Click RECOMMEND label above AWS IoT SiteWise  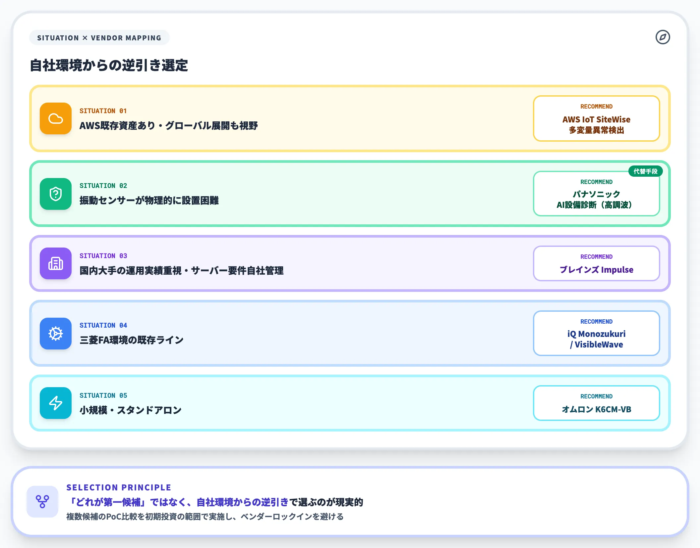596,107
